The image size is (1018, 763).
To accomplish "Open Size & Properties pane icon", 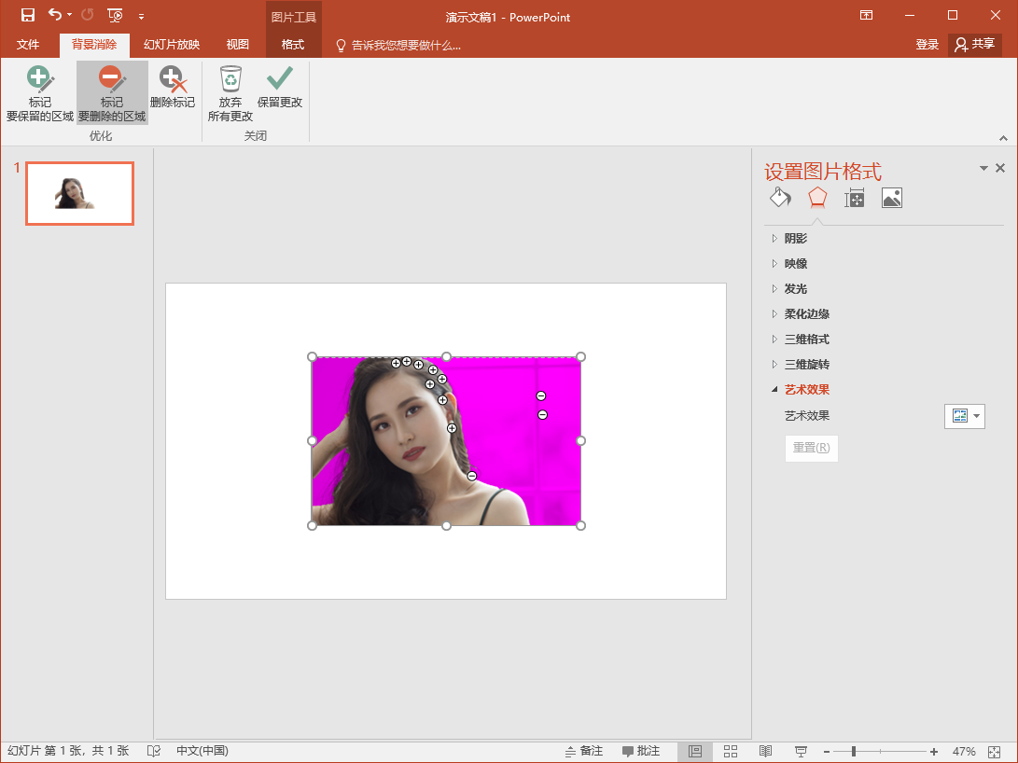I will coord(854,198).
